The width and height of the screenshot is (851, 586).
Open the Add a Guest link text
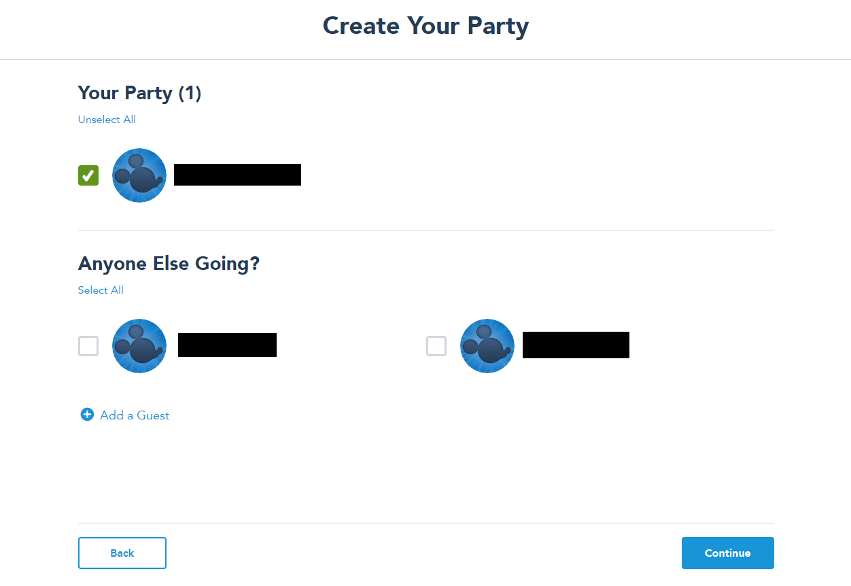135,415
